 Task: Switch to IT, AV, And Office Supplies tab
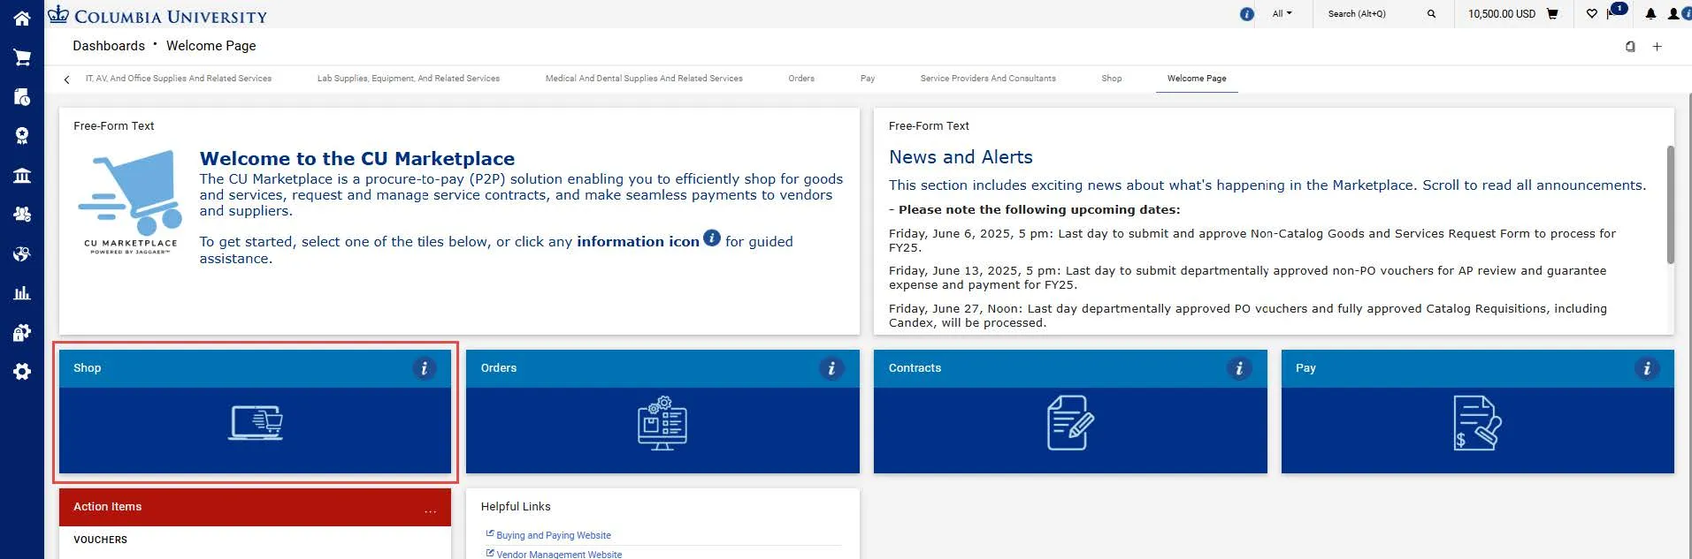(179, 79)
